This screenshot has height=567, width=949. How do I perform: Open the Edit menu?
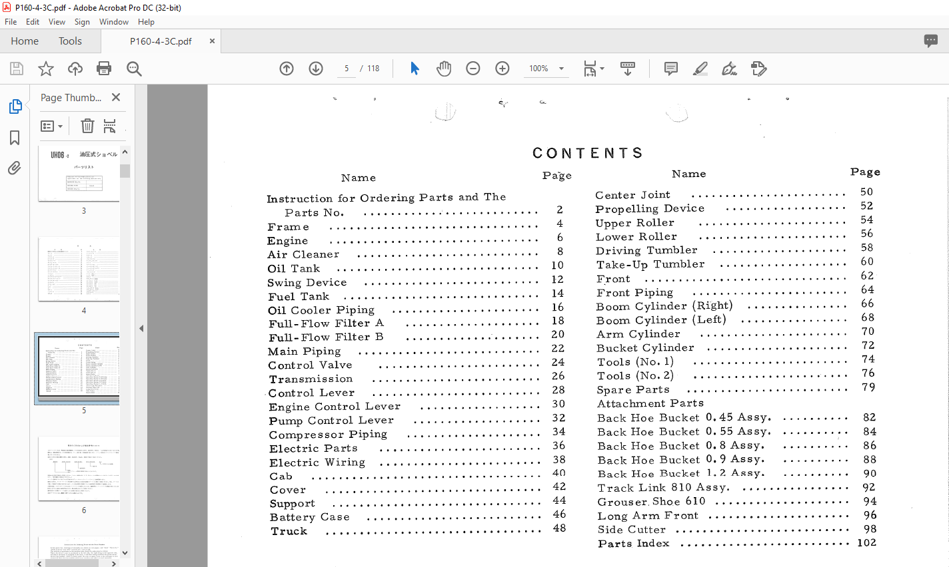(33, 22)
